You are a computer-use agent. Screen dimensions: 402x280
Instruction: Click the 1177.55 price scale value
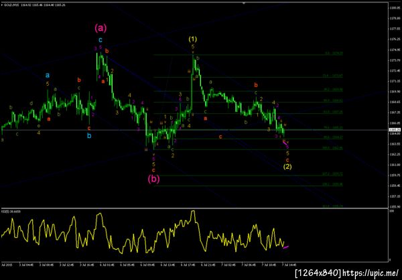pos(395,29)
